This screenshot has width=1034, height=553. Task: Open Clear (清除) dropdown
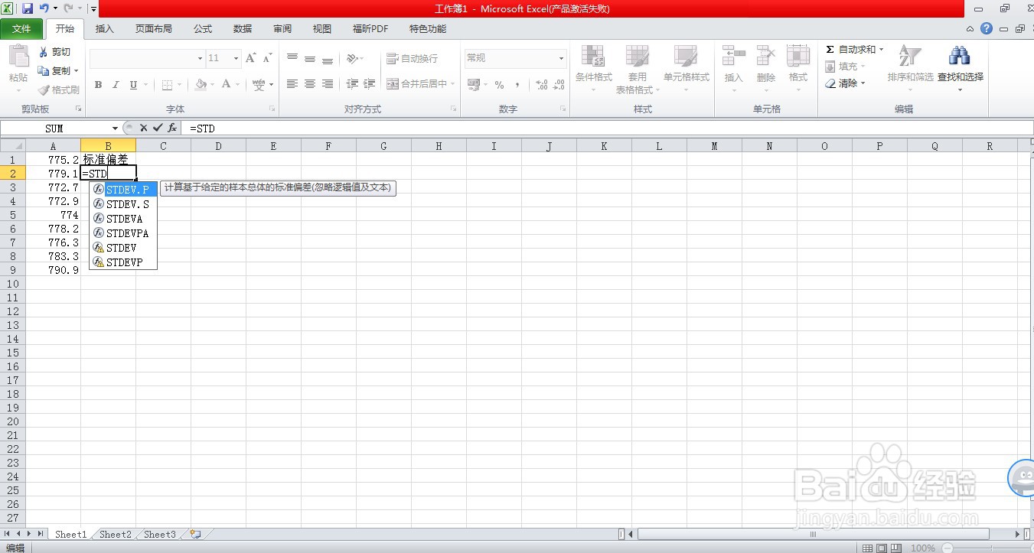click(x=845, y=83)
